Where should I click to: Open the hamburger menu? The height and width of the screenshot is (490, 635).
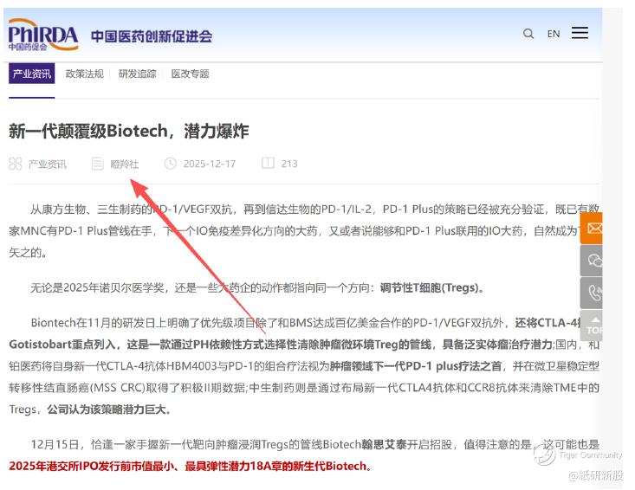click(580, 33)
